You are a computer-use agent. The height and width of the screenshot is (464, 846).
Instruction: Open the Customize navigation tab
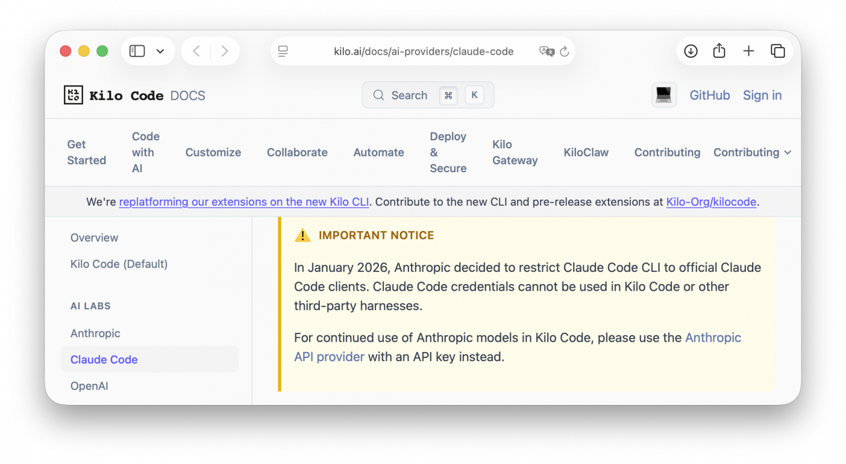213,153
